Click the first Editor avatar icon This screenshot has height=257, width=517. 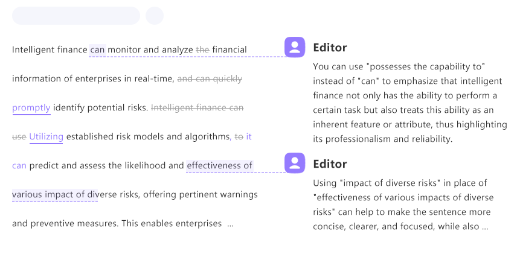pos(295,47)
